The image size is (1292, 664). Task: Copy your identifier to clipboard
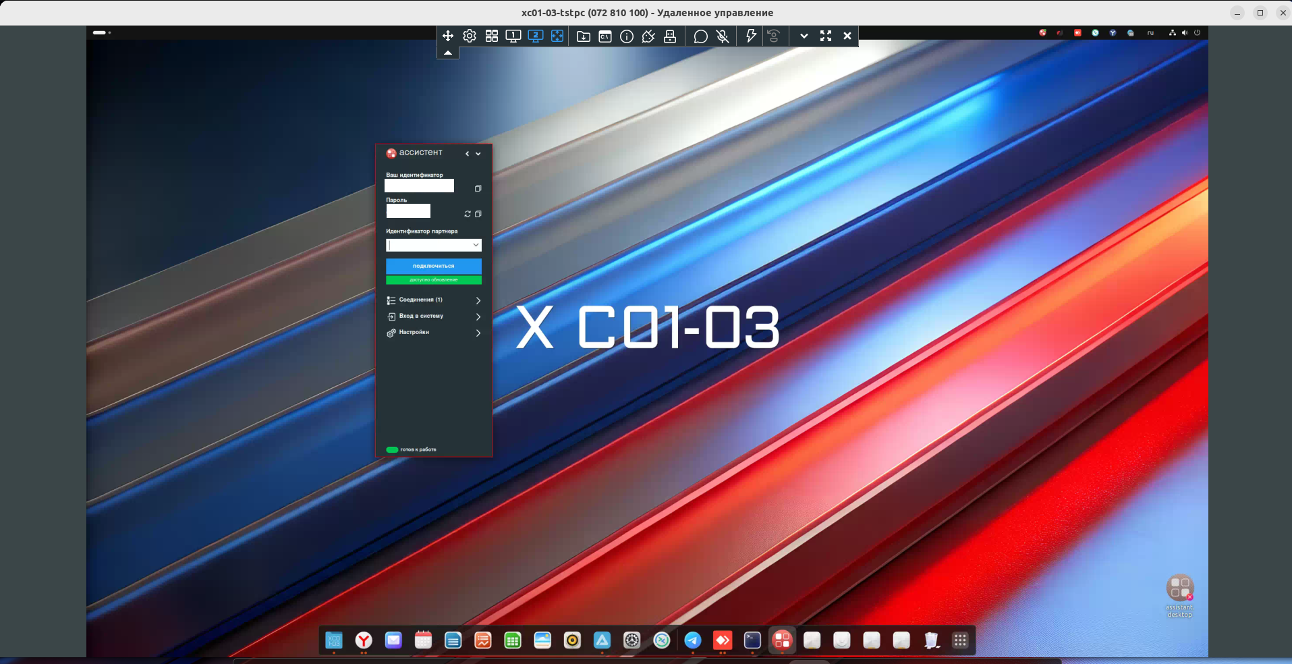click(x=478, y=188)
